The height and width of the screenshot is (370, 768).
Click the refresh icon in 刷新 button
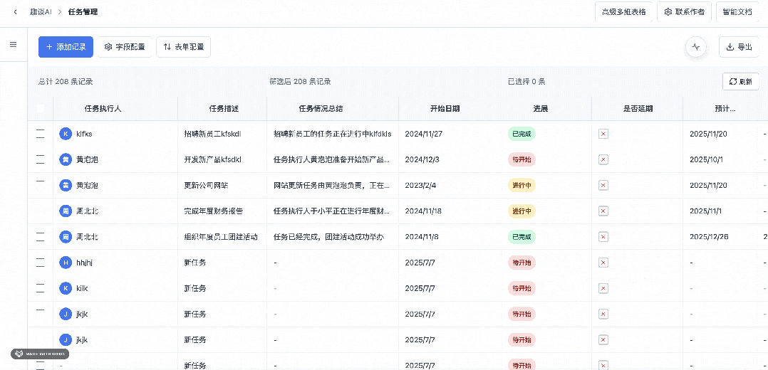pos(733,82)
